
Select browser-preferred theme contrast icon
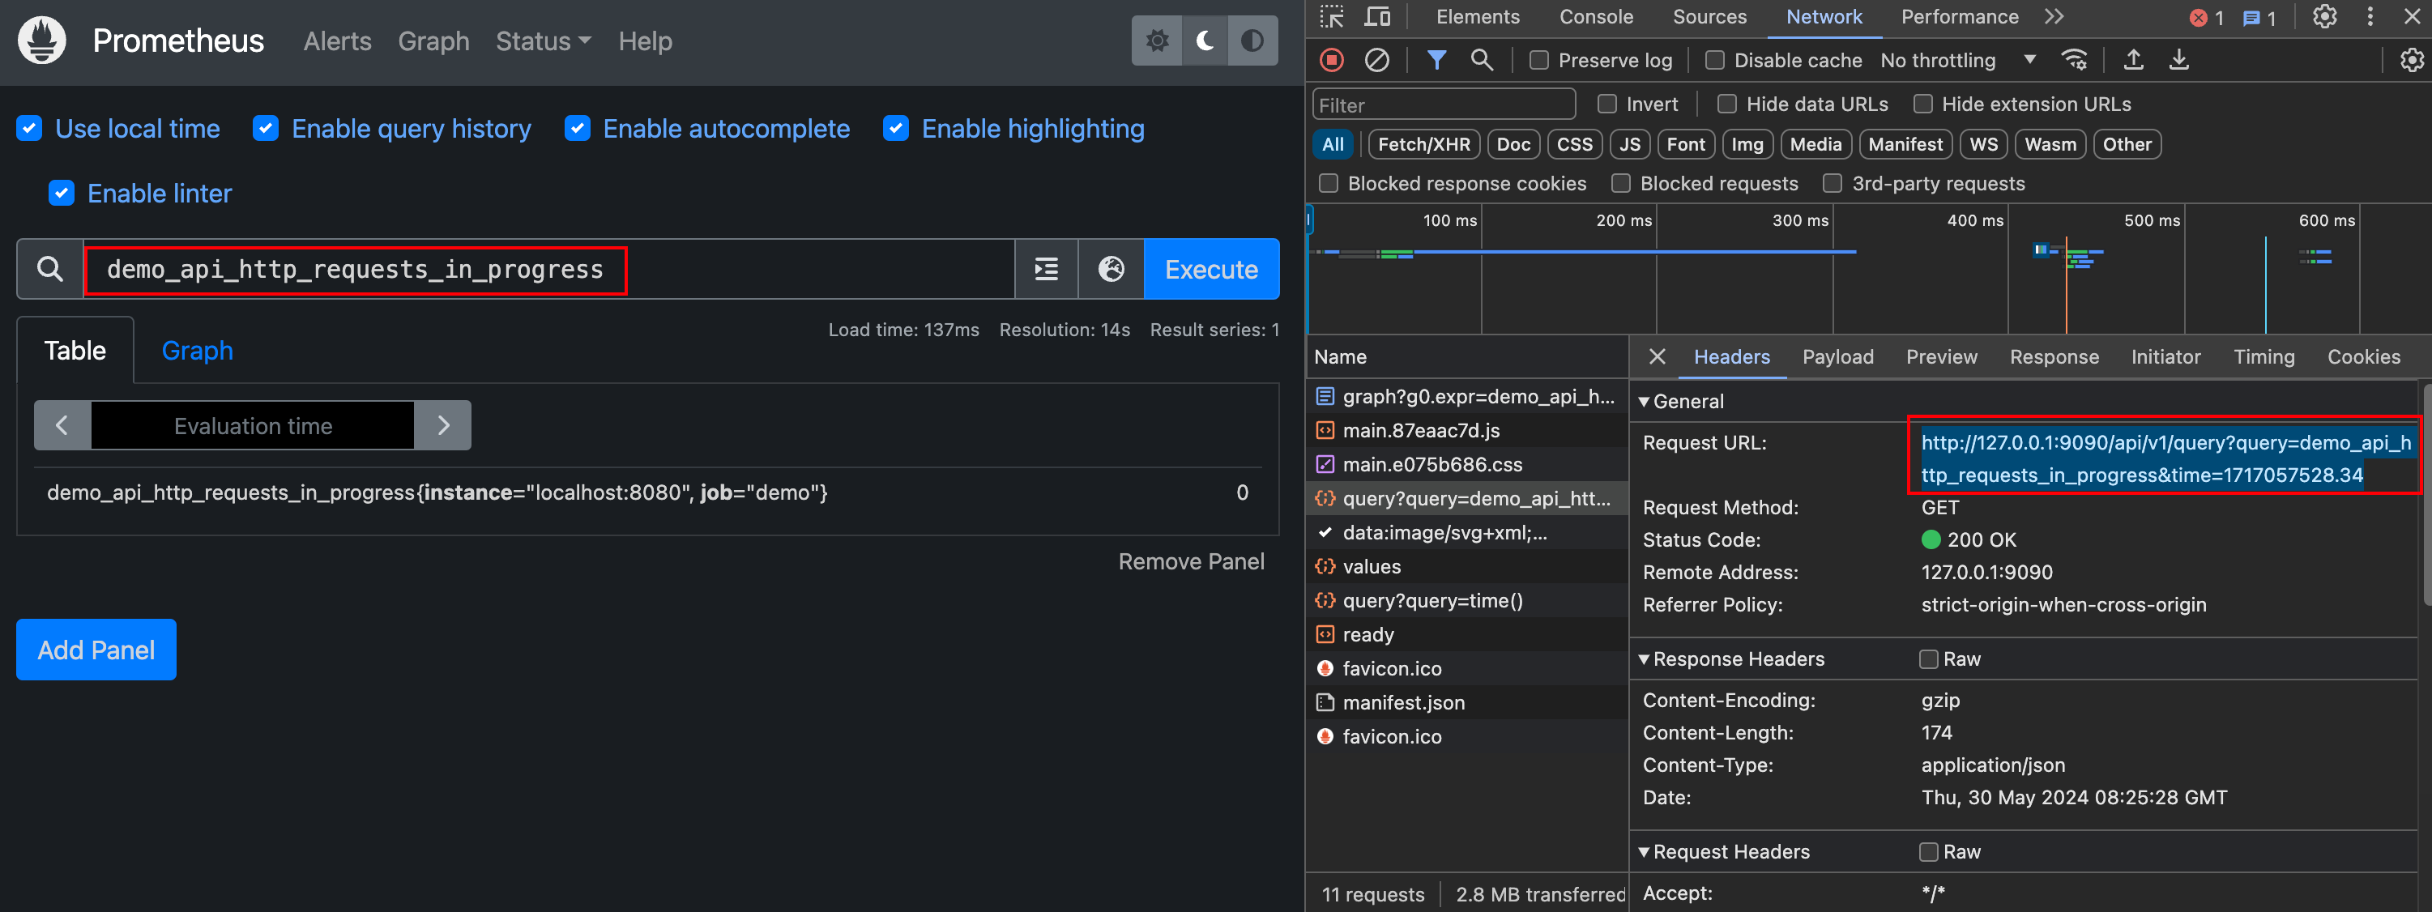(x=1252, y=40)
